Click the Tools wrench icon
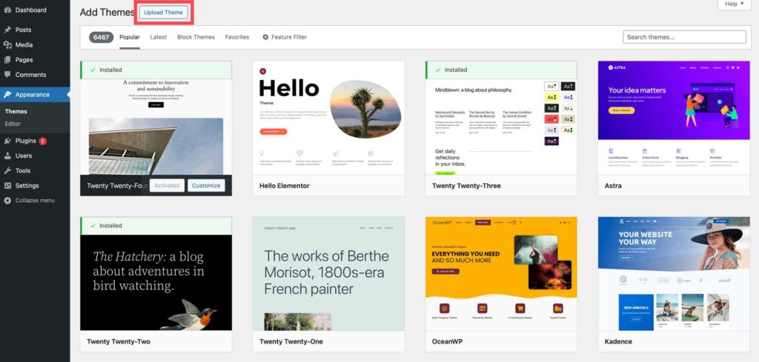759x362 pixels. (x=7, y=171)
